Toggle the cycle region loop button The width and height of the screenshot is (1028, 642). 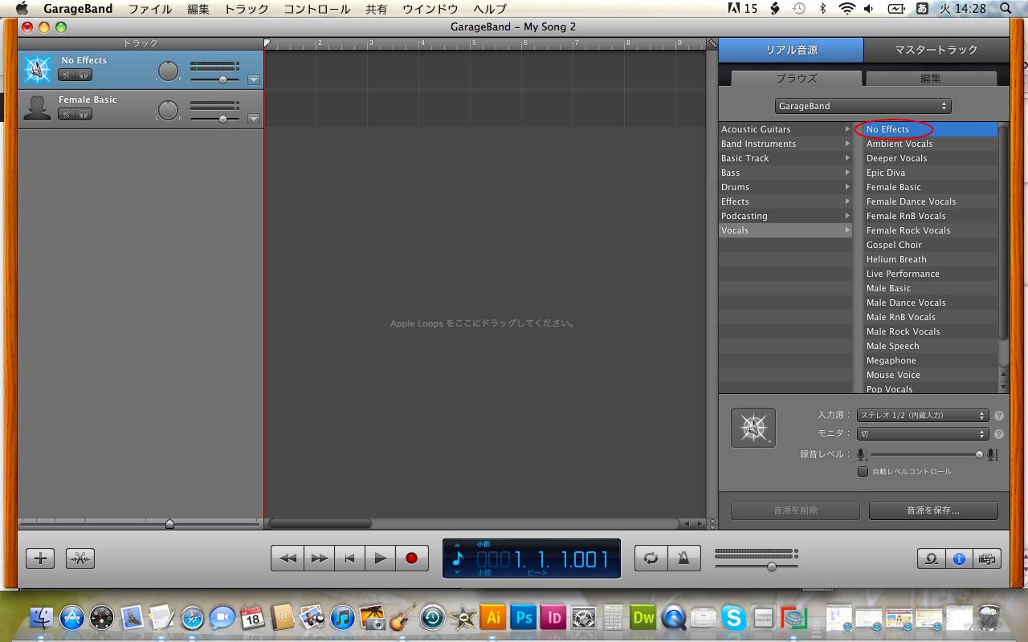pos(651,558)
